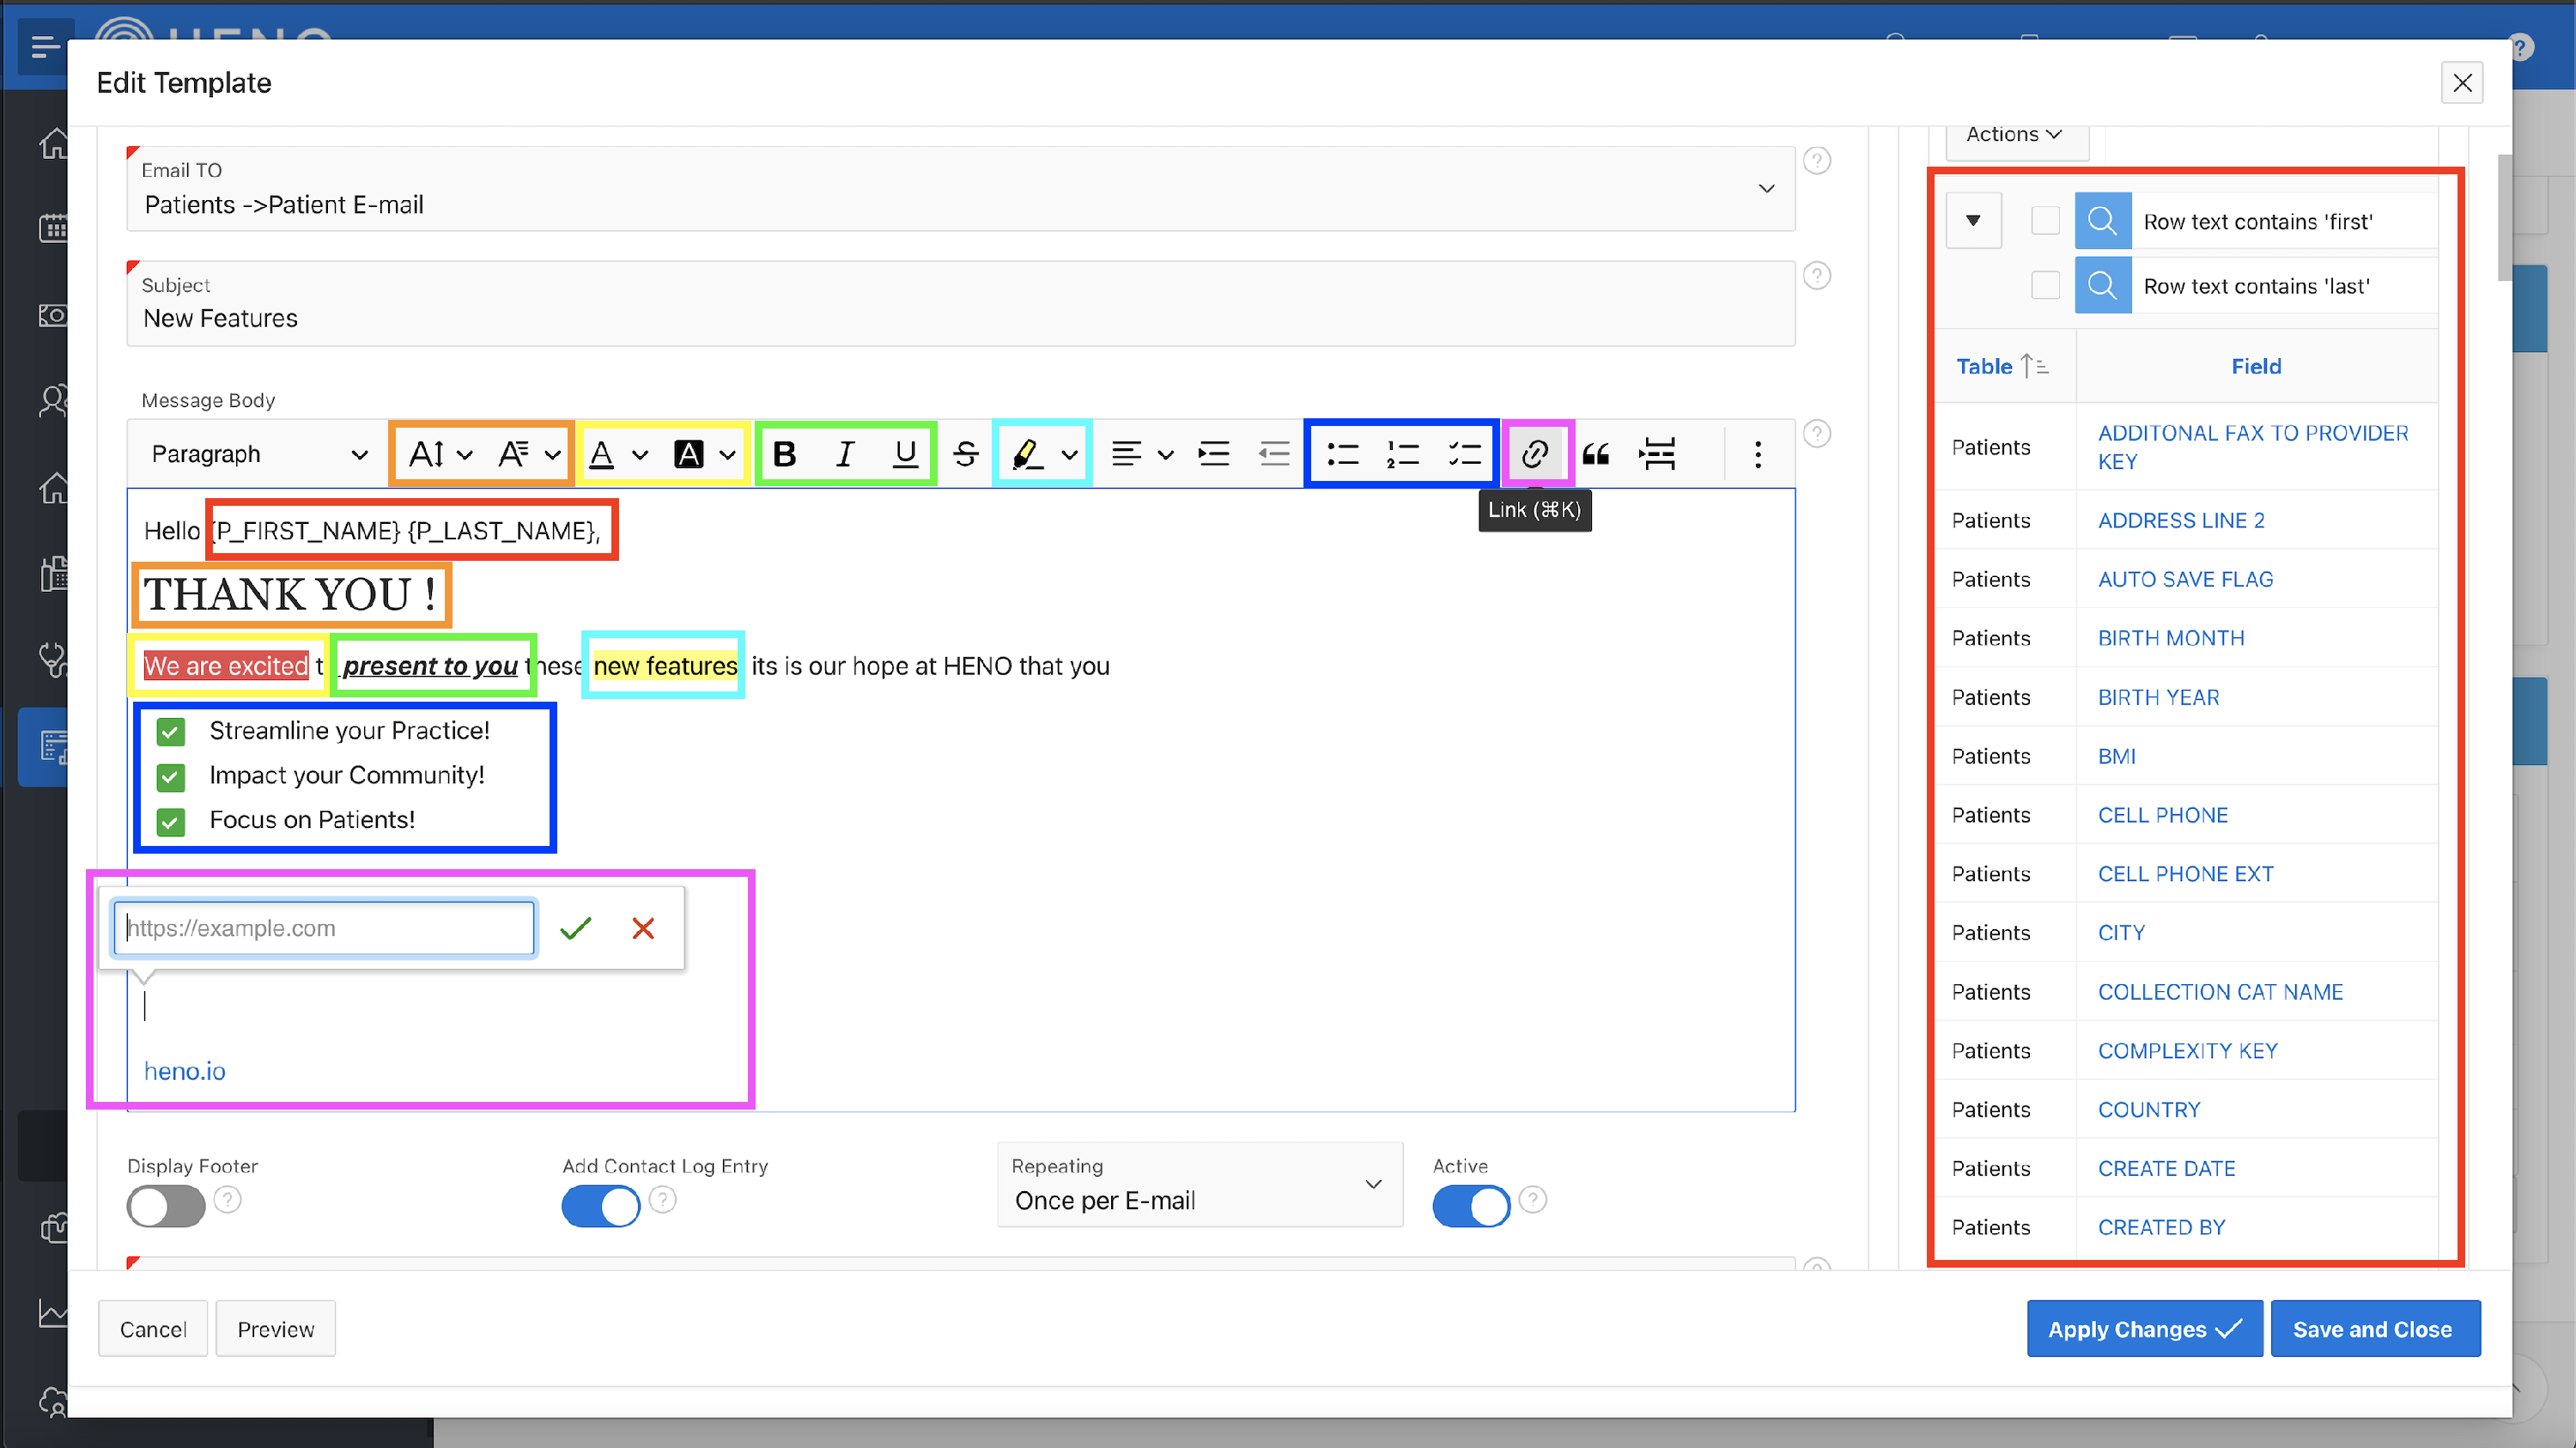Apply Strikethrough formatting
Screen dimensions: 2576x1448
click(x=965, y=454)
